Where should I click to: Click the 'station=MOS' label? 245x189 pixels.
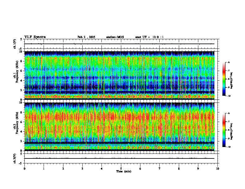click(115, 37)
